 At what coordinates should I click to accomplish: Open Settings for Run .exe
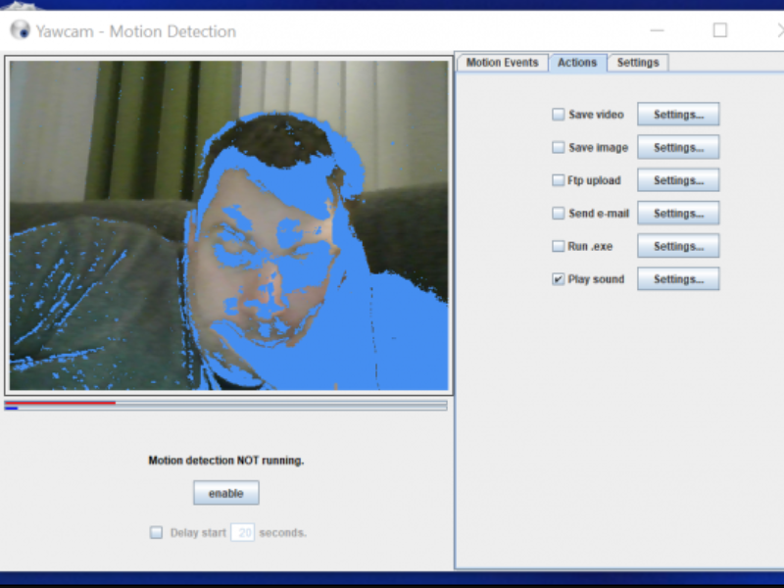tap(678, 246)
